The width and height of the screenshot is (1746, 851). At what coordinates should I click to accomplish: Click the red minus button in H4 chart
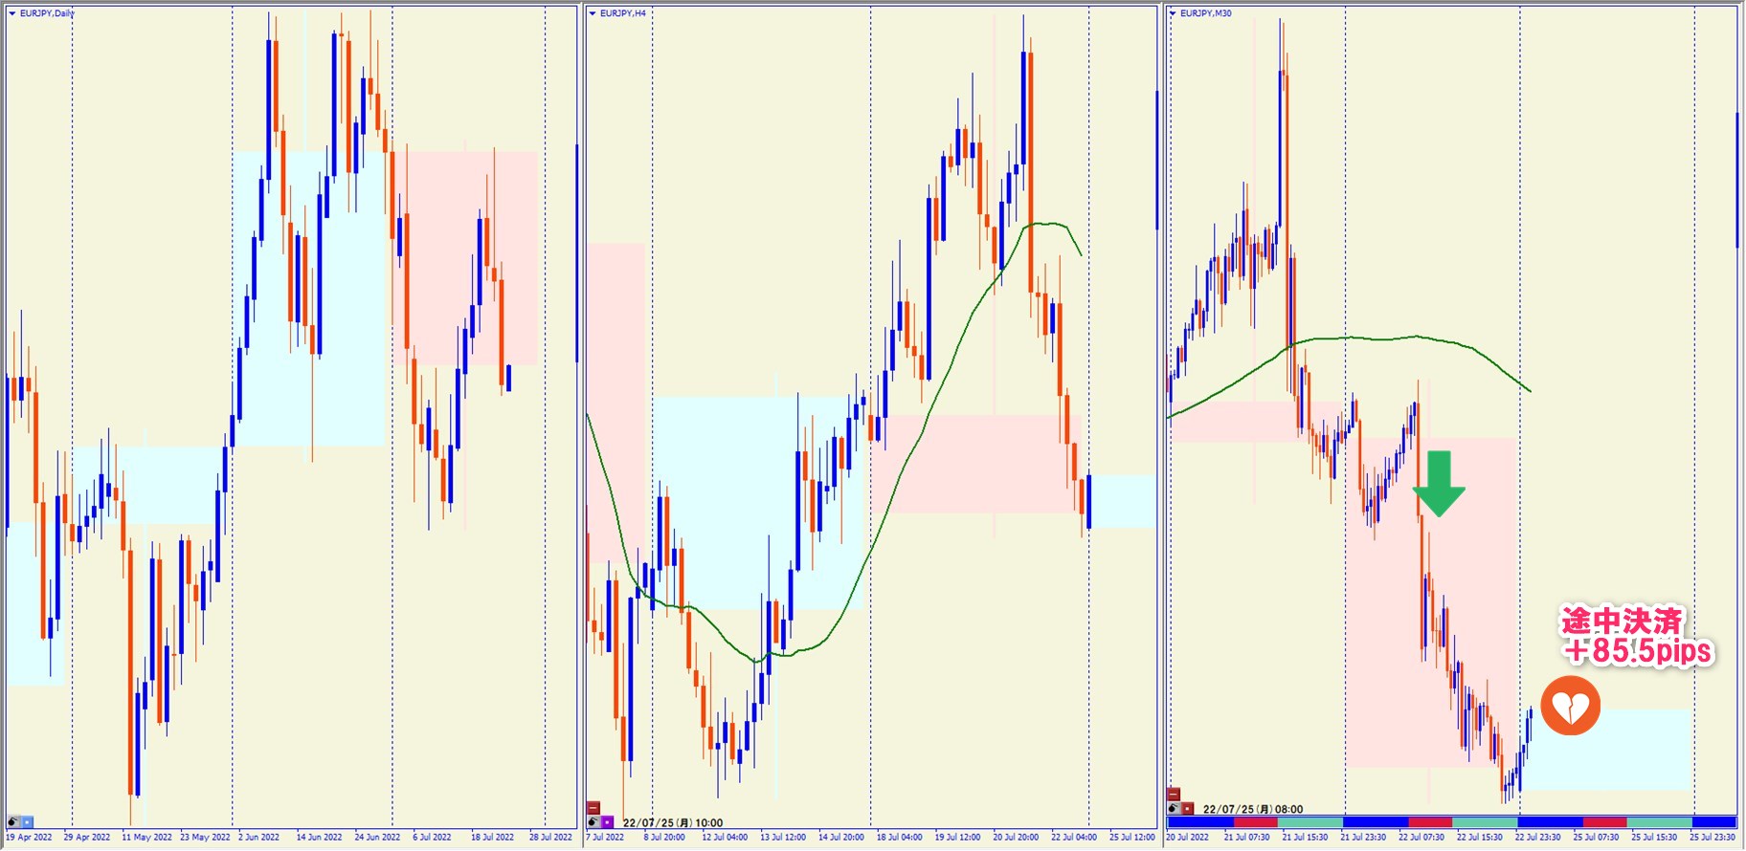tap(593, 808)
